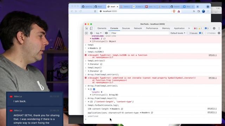Screen dimensions: 225x126
Task: Open a new browser tab with the plus button
Action: coord(198,7)
